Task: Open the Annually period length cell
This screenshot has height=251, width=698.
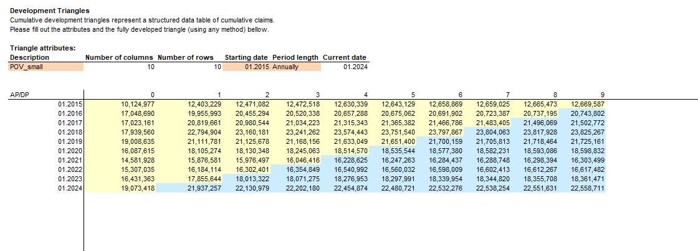Action: pyautogui.click(x=295, y=67)
